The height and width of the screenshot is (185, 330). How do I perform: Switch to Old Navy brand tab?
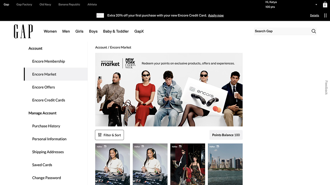[x=45, y=4]
